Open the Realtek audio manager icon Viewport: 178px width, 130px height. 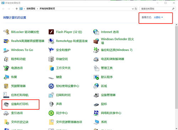[6, 41]
